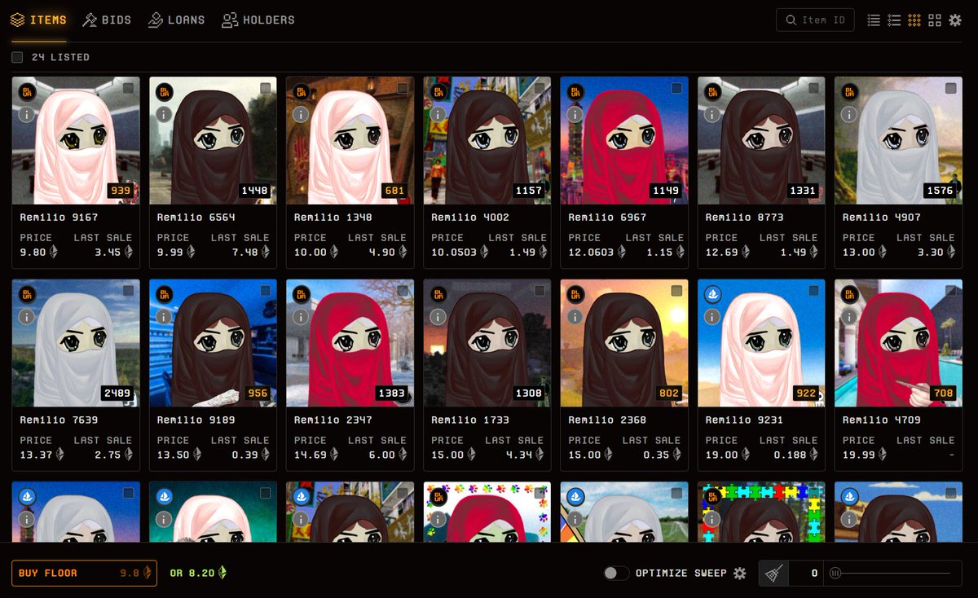Switch to the Holders tab

[258, 20]
